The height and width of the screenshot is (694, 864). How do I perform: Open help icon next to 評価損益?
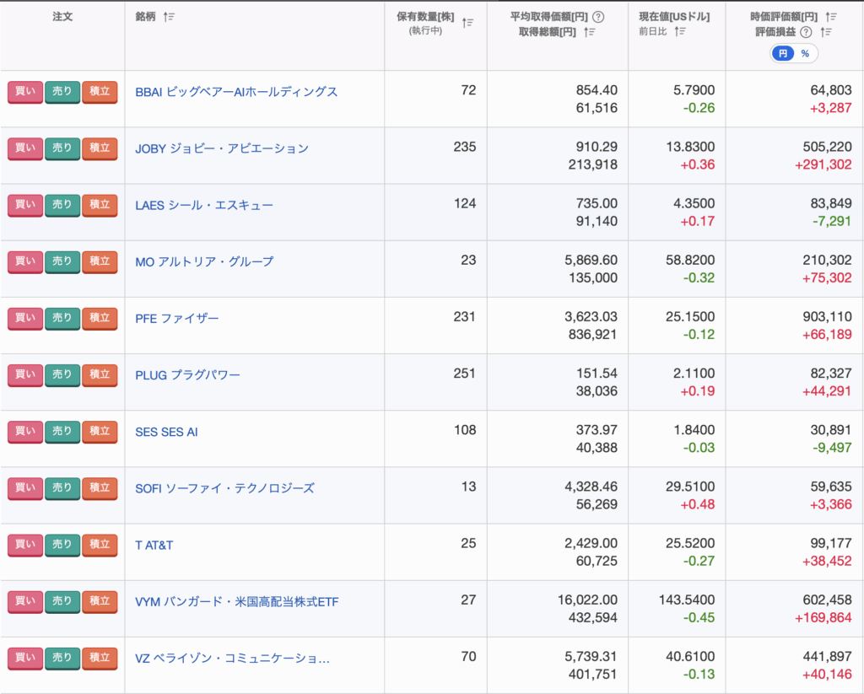point(806,32)
